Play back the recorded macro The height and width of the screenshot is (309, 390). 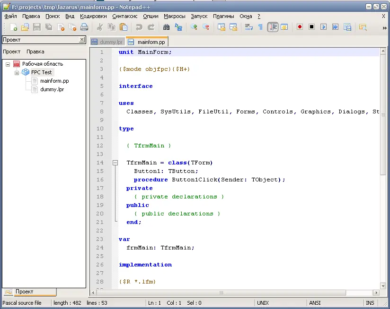323,27
